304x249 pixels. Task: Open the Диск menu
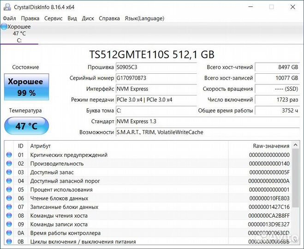point(88,18)
